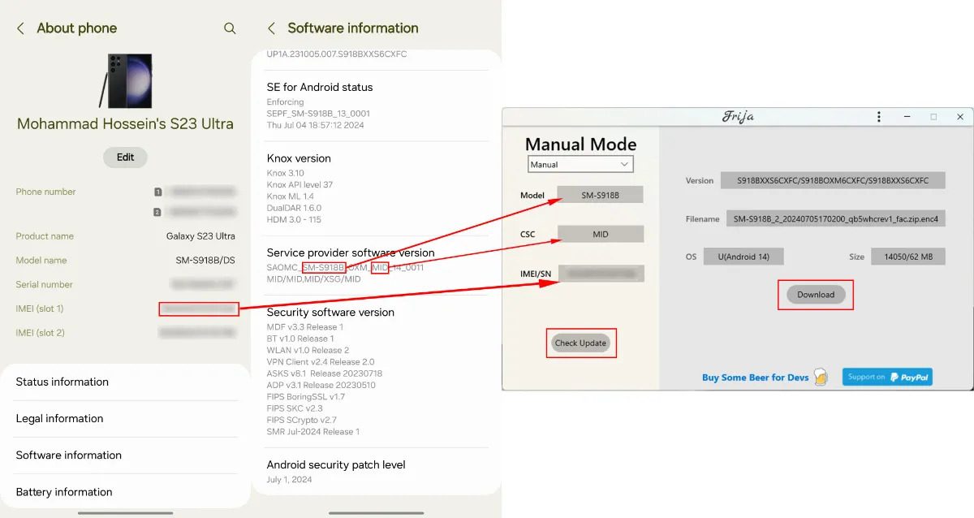Image resolution: width=974 pixels, height=518 pixels.
Task: Go back from Software information screen
Action: [271, 28]
